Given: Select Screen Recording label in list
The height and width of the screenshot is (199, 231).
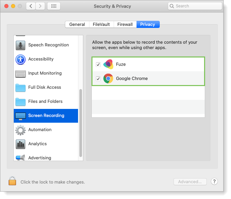Looking at the screenshot, I should pyautogui.click(x=46, y=116).
